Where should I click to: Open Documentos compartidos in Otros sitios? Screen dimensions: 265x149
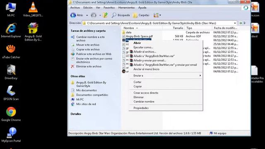pos(92,95)
